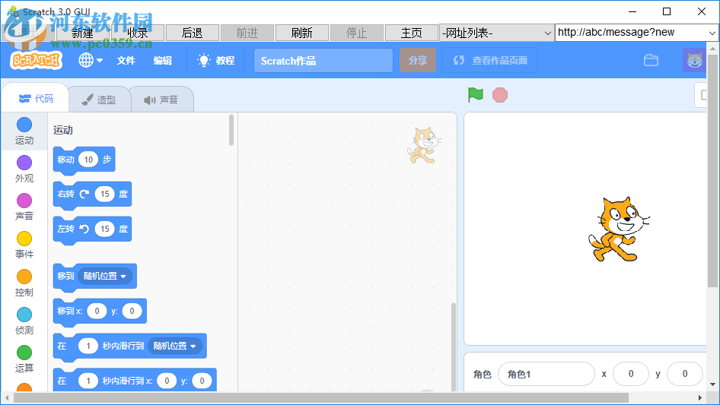Viewport: 720px width, 405px height.
Task: Click the steps value 10 in move block
Action: [x=88, y=160]
